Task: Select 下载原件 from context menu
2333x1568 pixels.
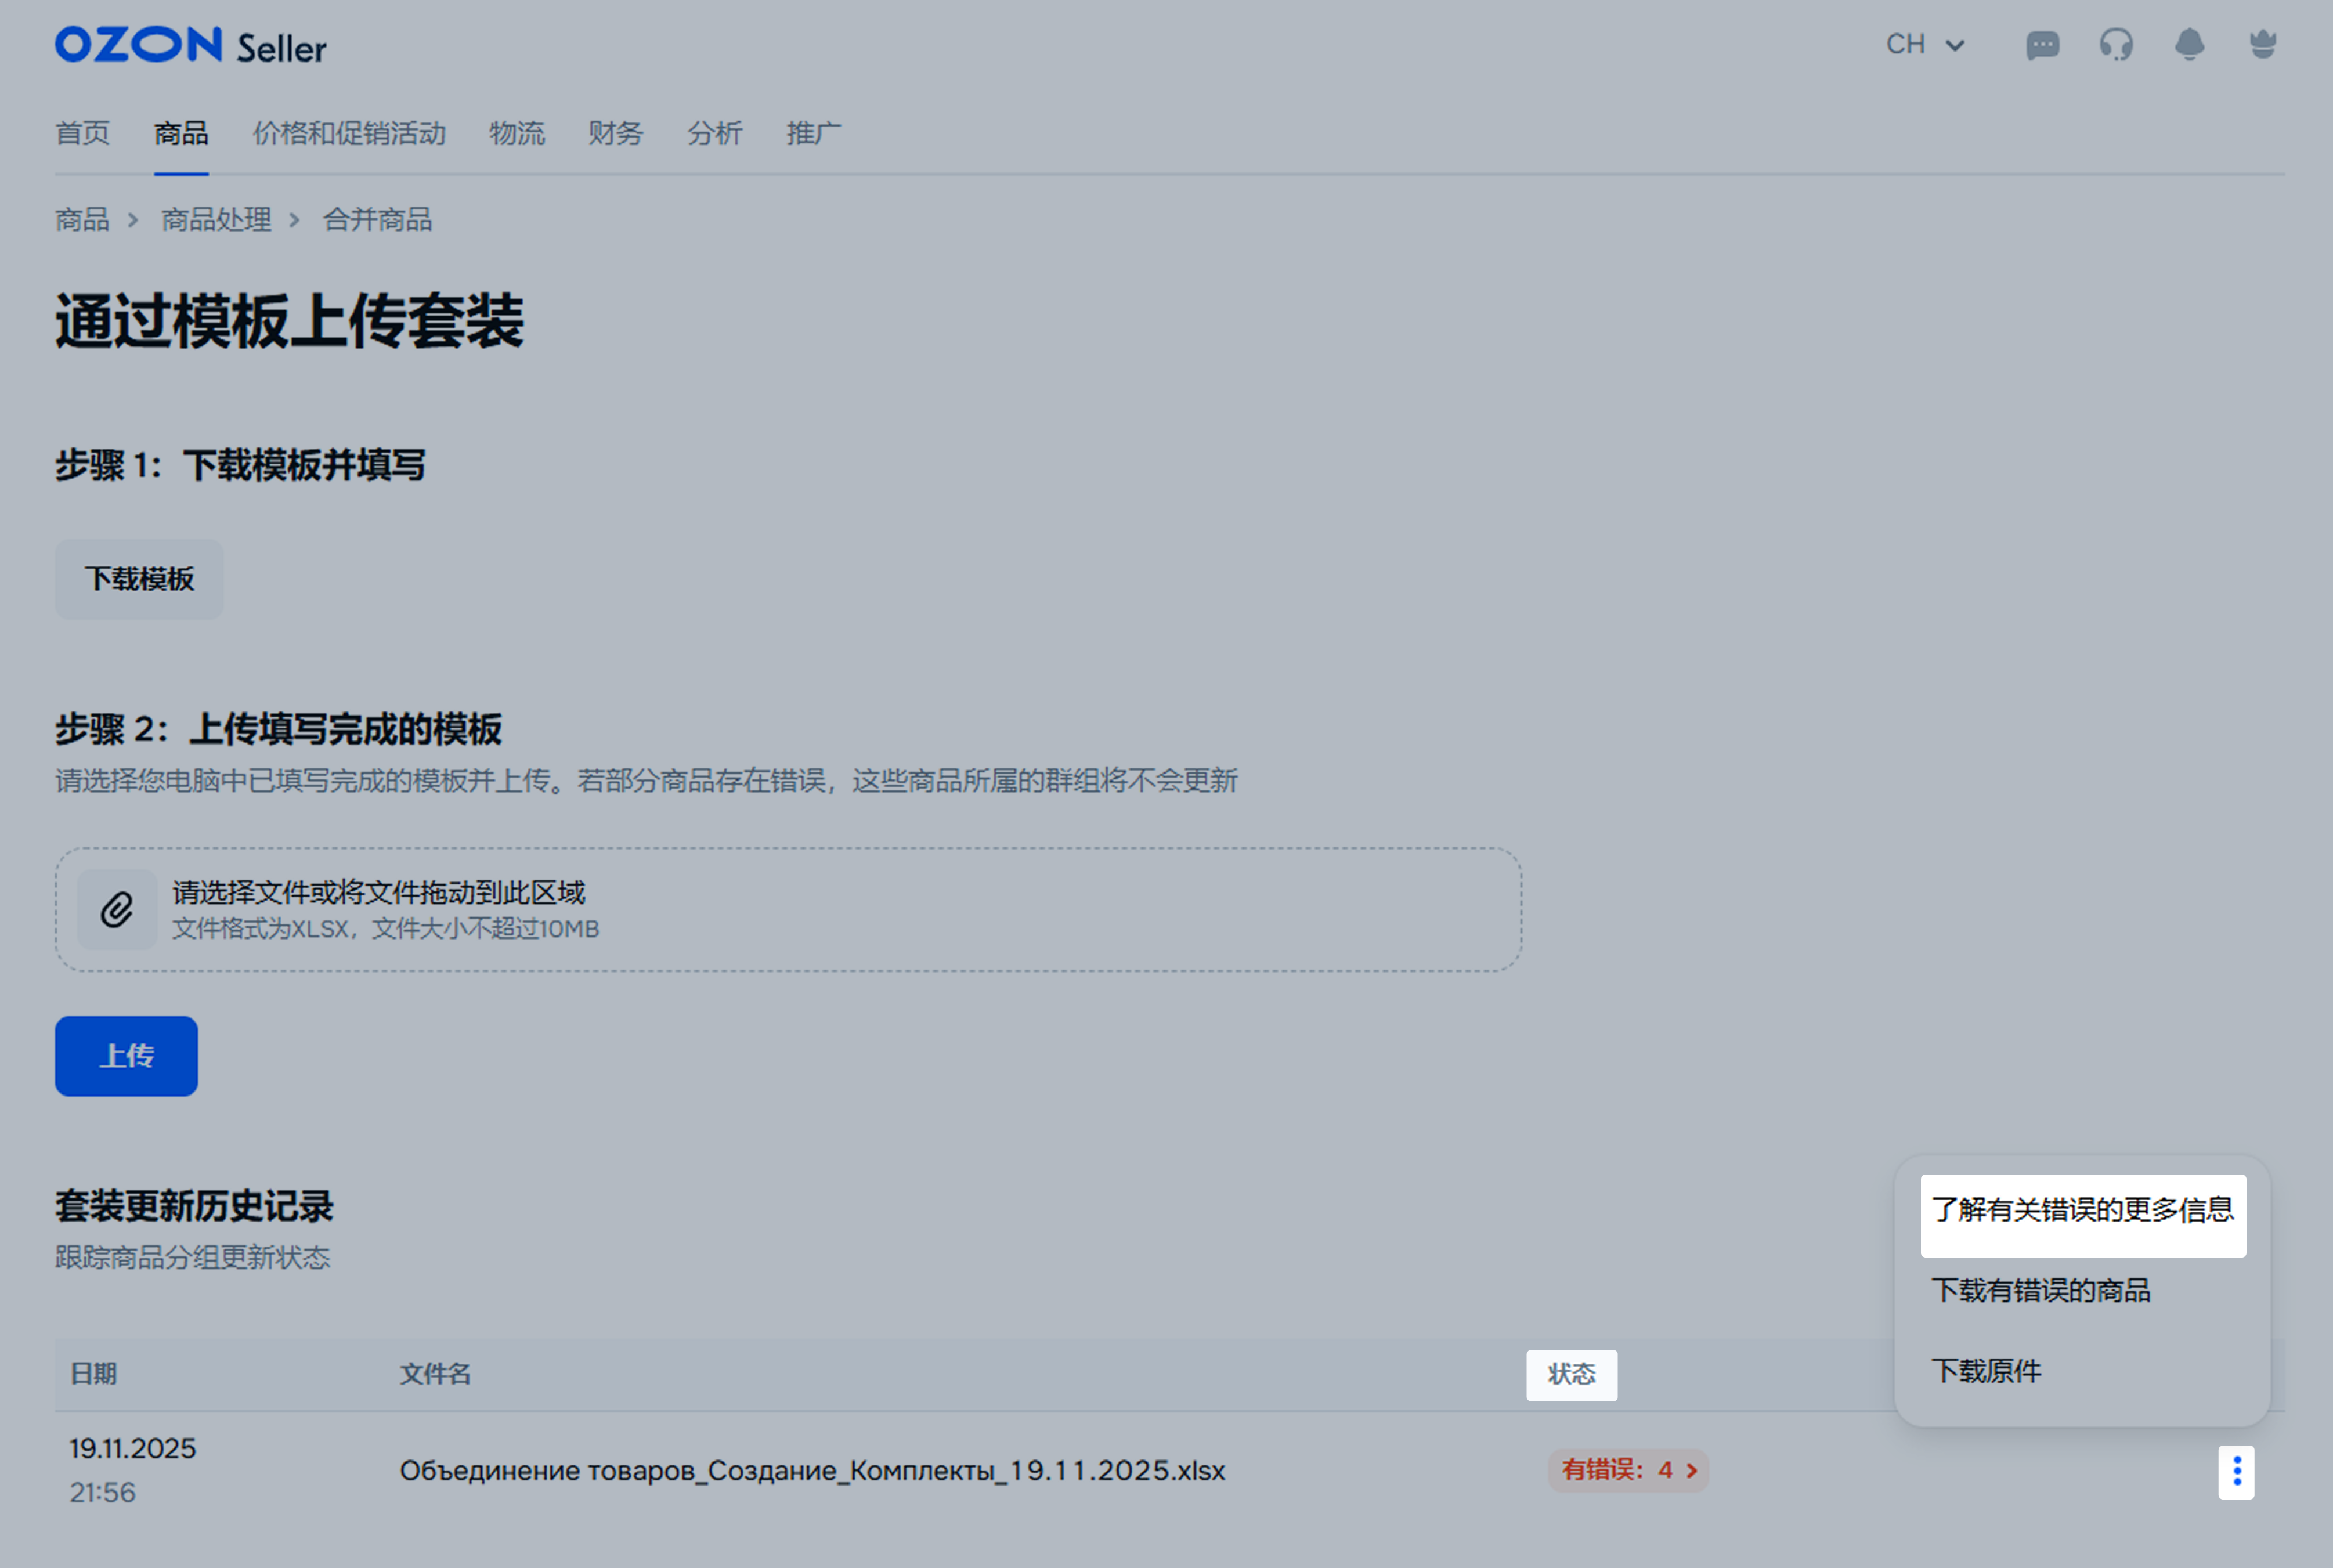Action: coord(1986,1371)
